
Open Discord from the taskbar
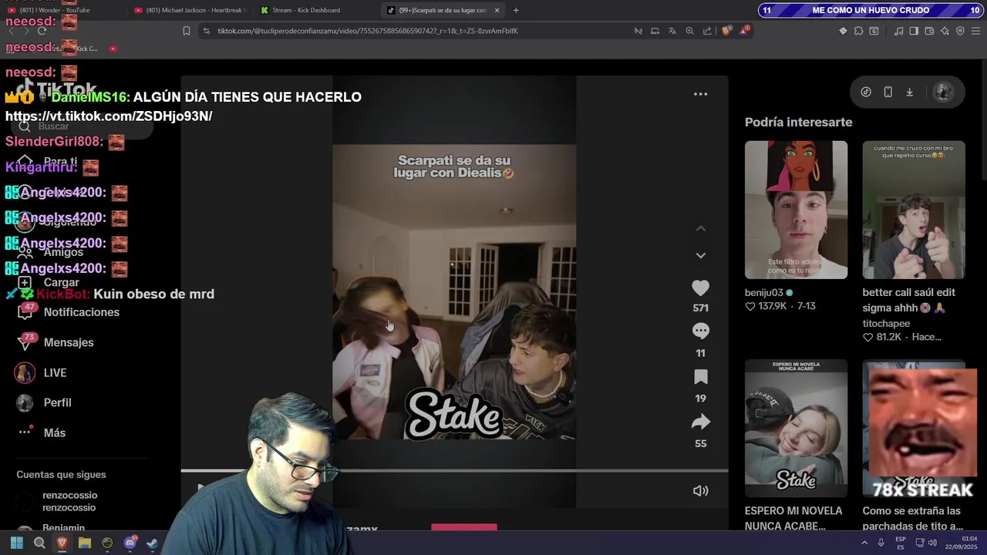point(130,543)
